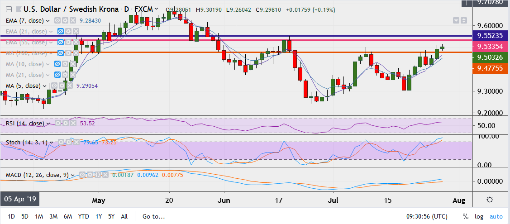Select the 1M time range
The image size is (510, 224).
[x=39, y=216]
